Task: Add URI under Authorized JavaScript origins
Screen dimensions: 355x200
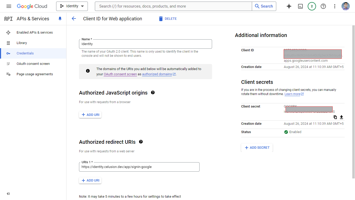Action: [x=90, y=115]
